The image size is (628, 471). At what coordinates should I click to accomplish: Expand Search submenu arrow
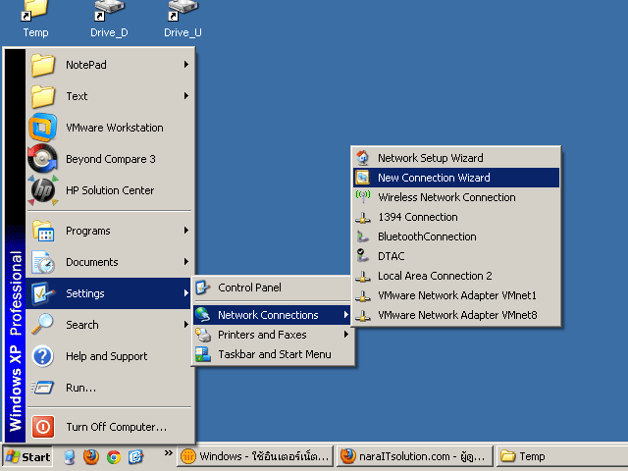click(186, 324)
